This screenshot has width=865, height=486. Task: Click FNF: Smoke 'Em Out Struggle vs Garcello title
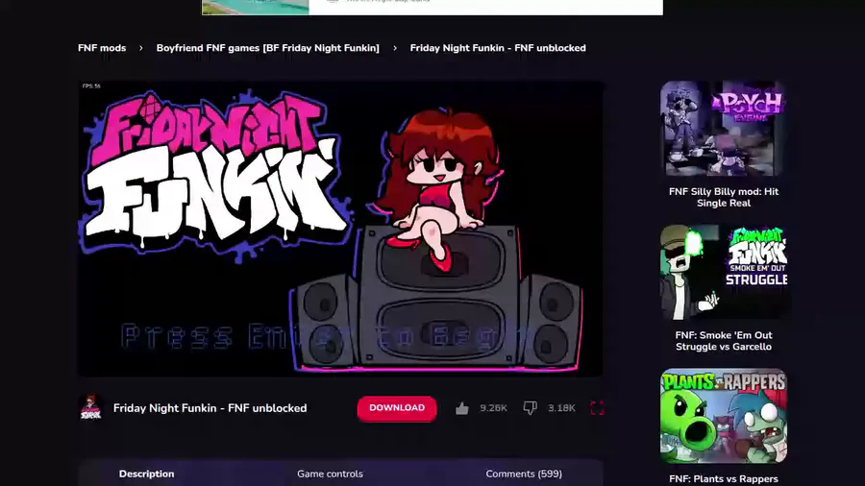pyautogui.click(x=723, y=341)
